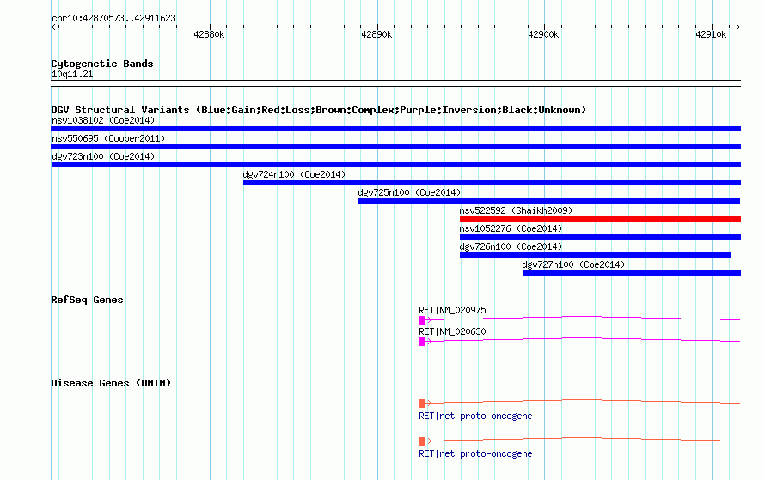Open the RET|NM_020975 transcript label
Viewport: 765px width, 480px height.
coord(452,310)
